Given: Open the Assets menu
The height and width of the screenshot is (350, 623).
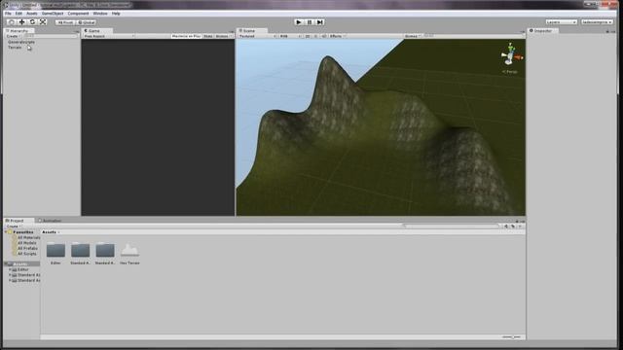Looking at the screenshot, I should (32, 14).
